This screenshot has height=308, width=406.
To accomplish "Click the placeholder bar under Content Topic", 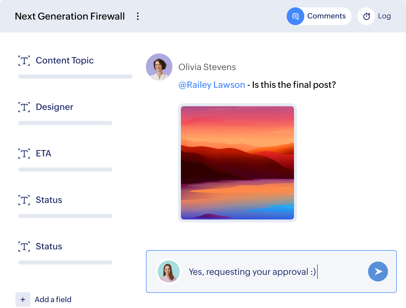I will tap(76, 76).
